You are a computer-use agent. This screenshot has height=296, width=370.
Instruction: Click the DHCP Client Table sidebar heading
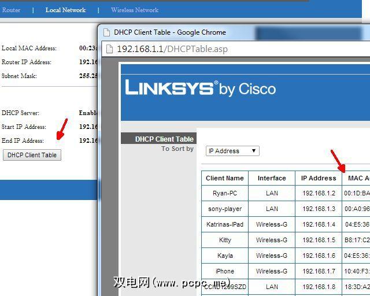click(164, 139)
